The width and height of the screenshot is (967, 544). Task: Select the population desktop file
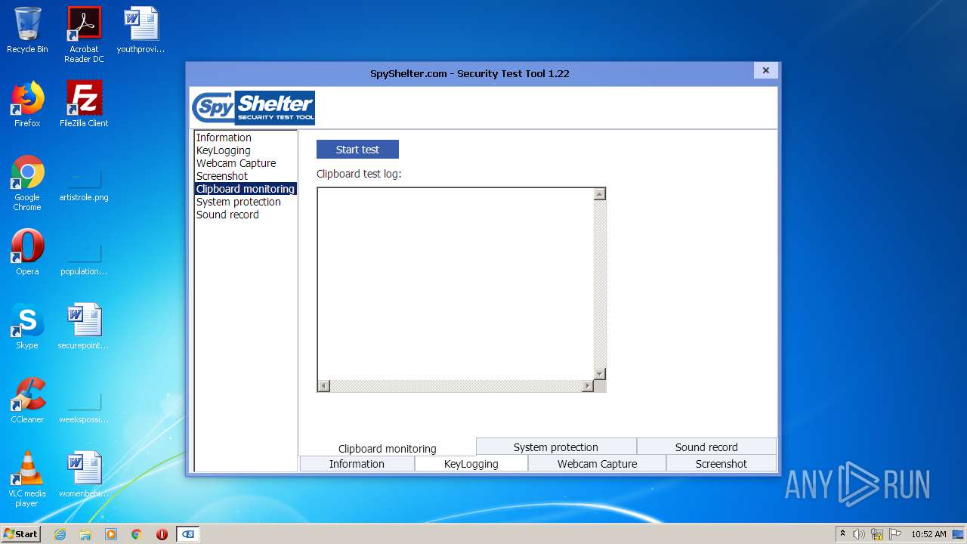tap(84, 260)
